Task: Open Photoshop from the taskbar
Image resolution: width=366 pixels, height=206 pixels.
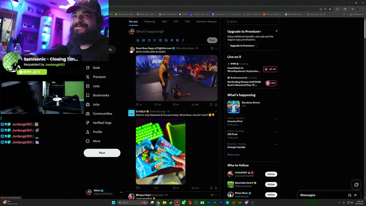Action: (215, 203)
